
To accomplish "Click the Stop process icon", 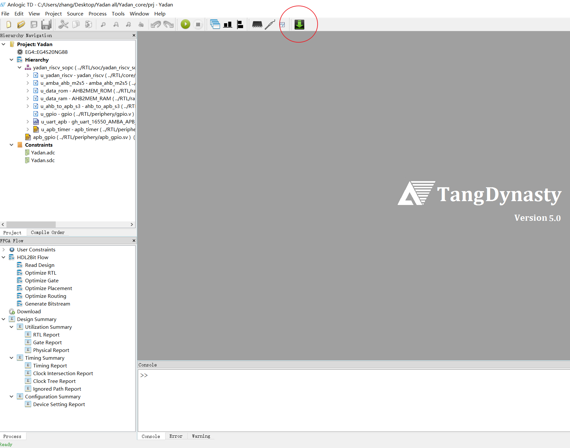I will coord(198,24).
